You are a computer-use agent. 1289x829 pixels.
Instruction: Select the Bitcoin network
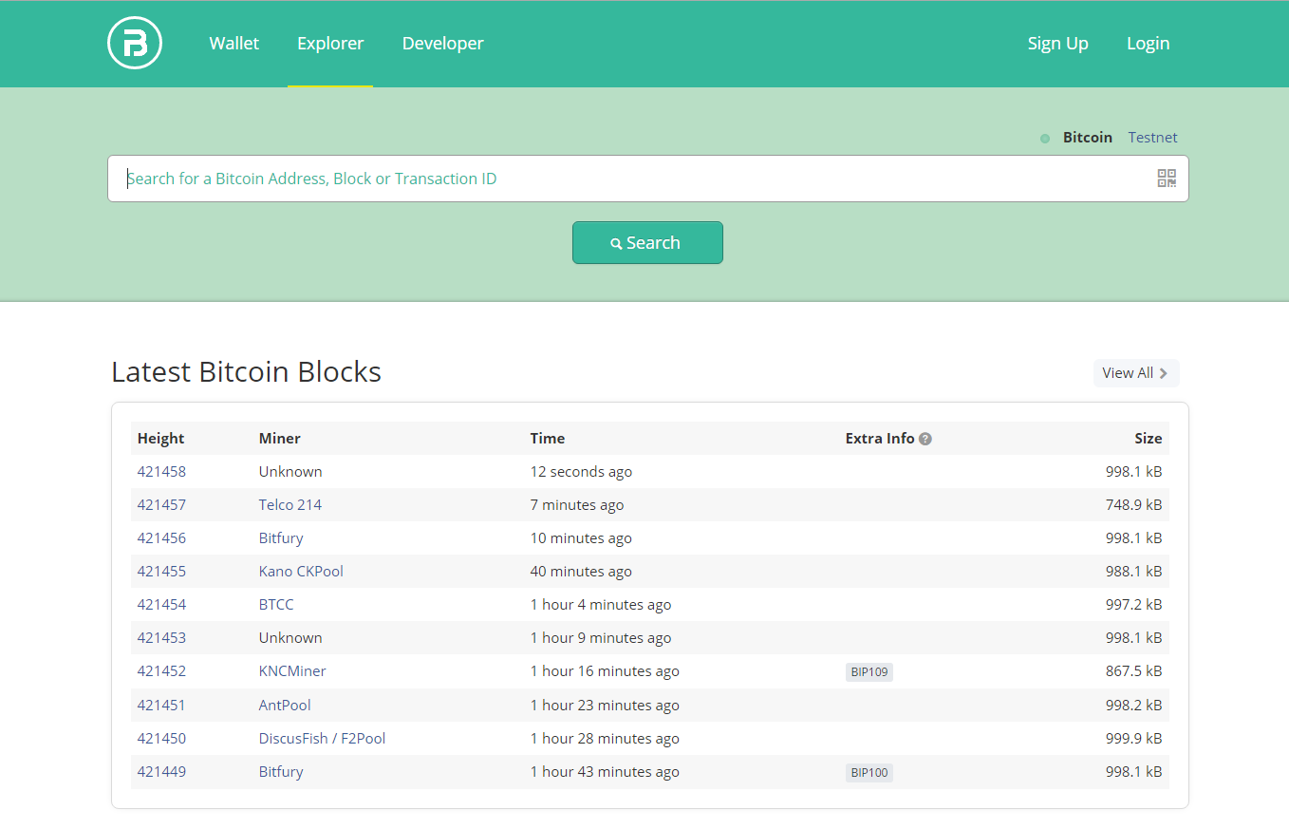(1087, 138)
